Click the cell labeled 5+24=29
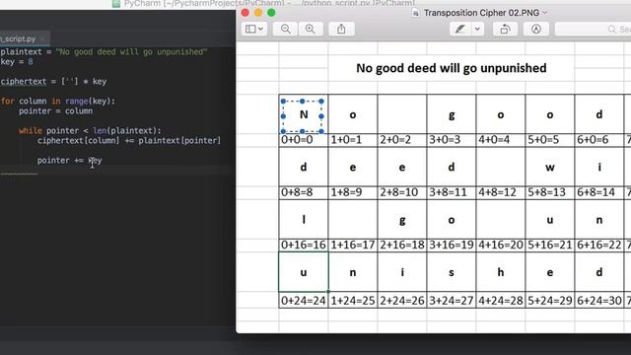 point(550,300)
